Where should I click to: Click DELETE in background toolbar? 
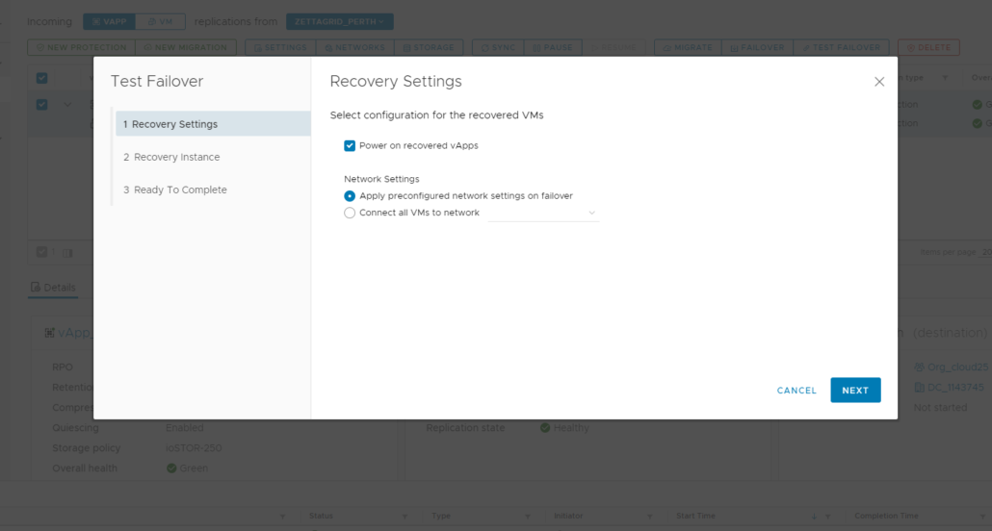coord(928,47)
